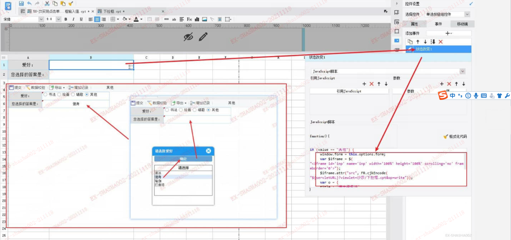Toggle bold formatting
The image size is (511, 240).
pyautogui.click(x=66, y=19)
